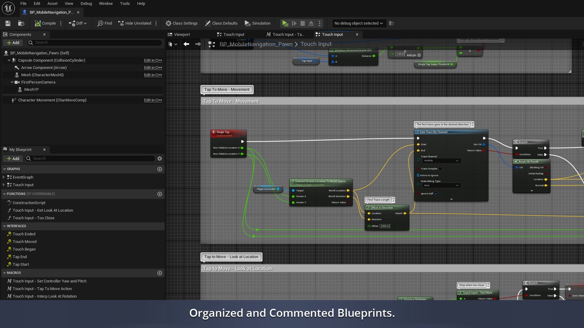Close the Components panel
The height and width of the screenshot is (328, 584).
point(44,34)
